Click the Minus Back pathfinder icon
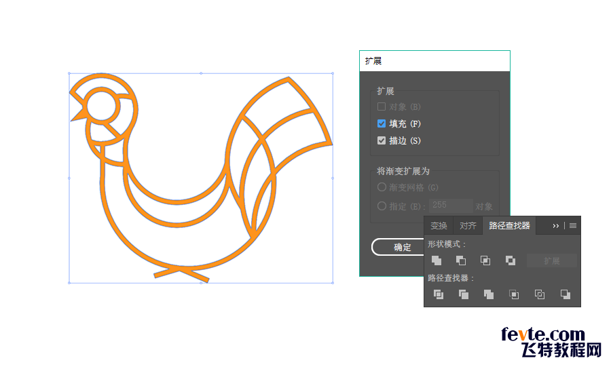Screen dimensions: 611x367 (565, 294)
